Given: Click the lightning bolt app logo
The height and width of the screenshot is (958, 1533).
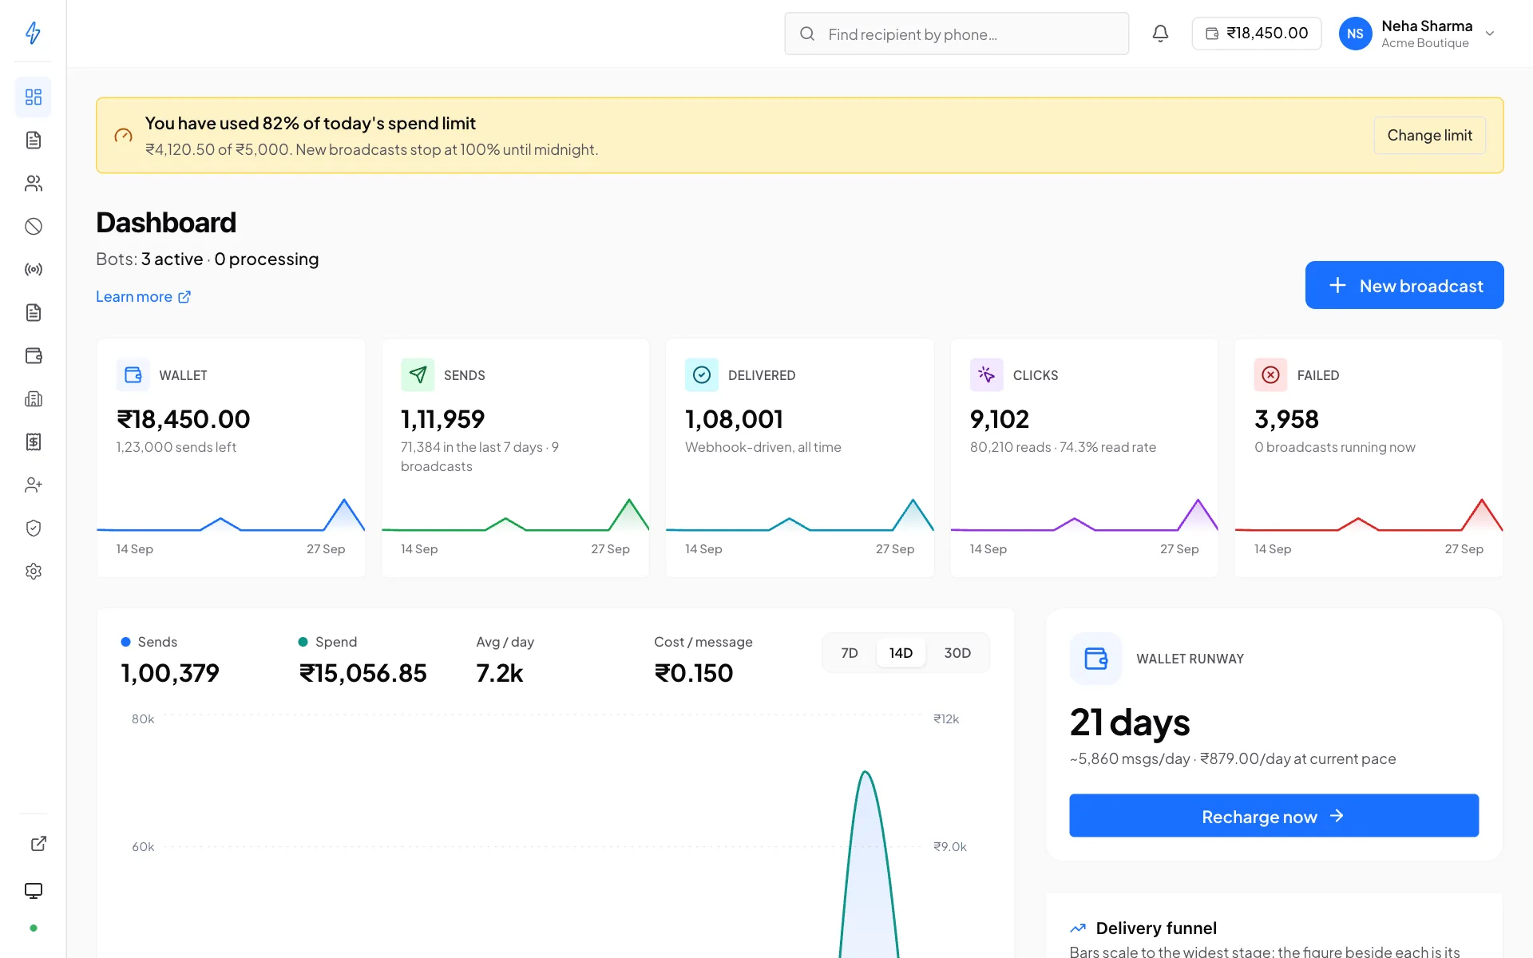Looking at the screenshot, I should [33, 33].
